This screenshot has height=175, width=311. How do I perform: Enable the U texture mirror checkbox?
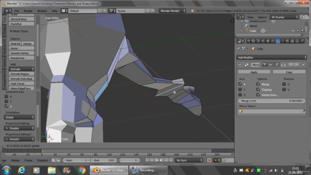coord(284,84)
